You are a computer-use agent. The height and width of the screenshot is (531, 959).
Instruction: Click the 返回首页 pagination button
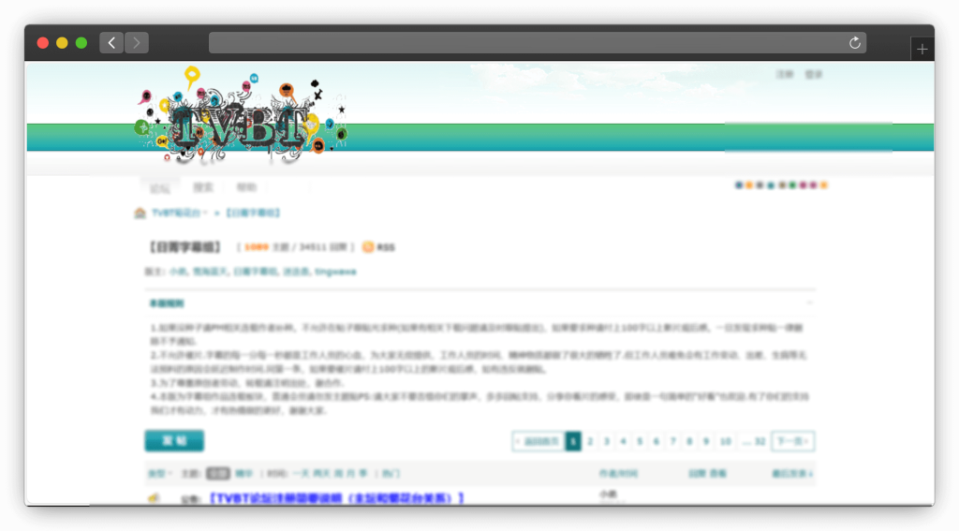tap(539, 441)
